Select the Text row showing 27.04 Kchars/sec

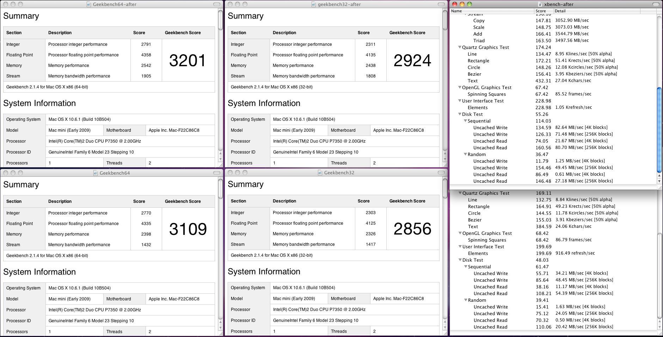553,81
